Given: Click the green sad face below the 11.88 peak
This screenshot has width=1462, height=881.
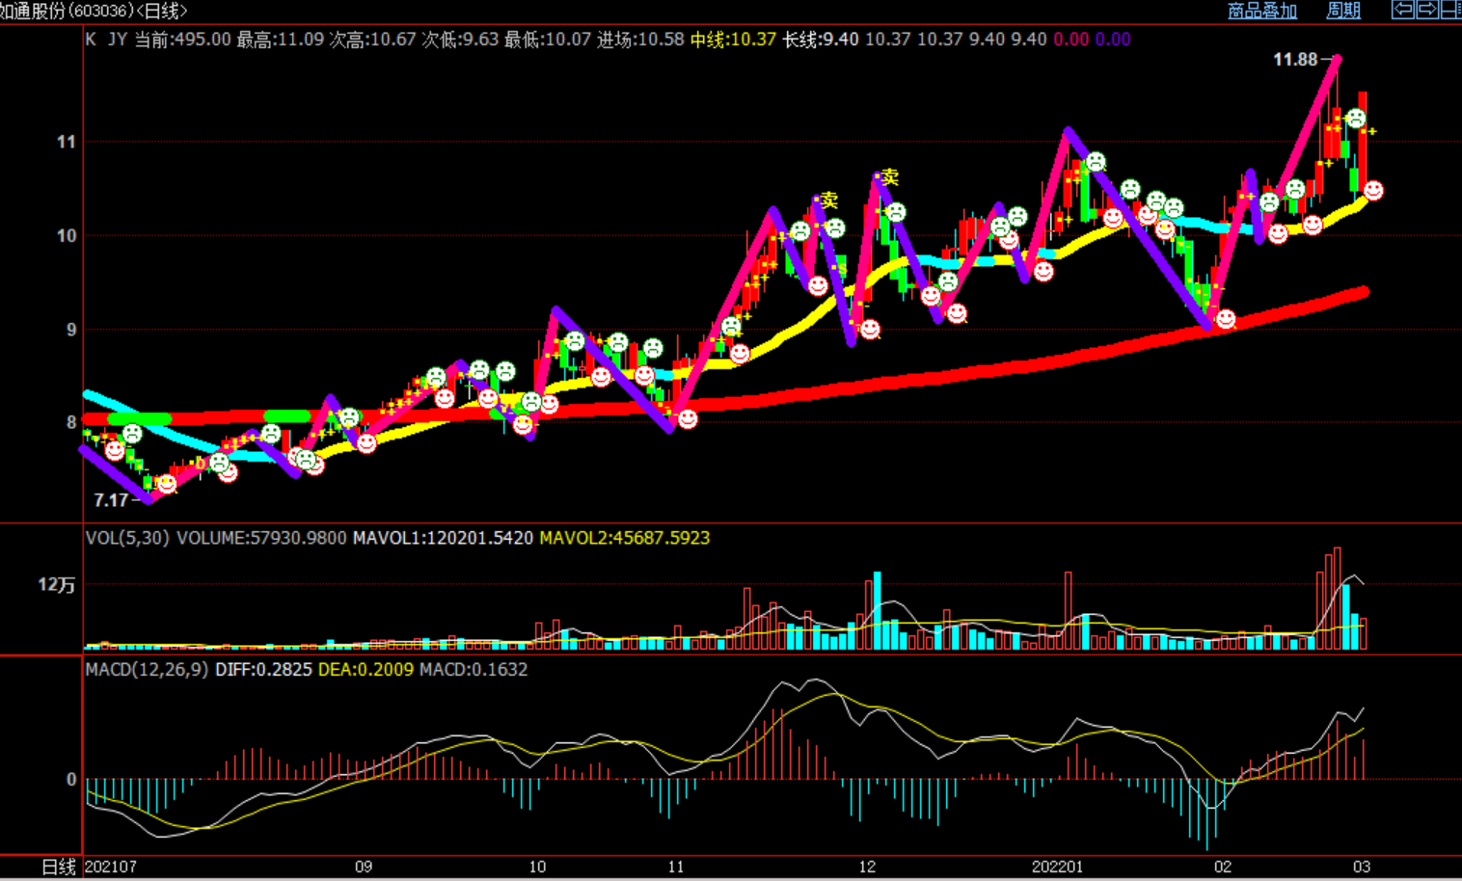Looking at the screenshot, I should click(x=1355, y=119).
